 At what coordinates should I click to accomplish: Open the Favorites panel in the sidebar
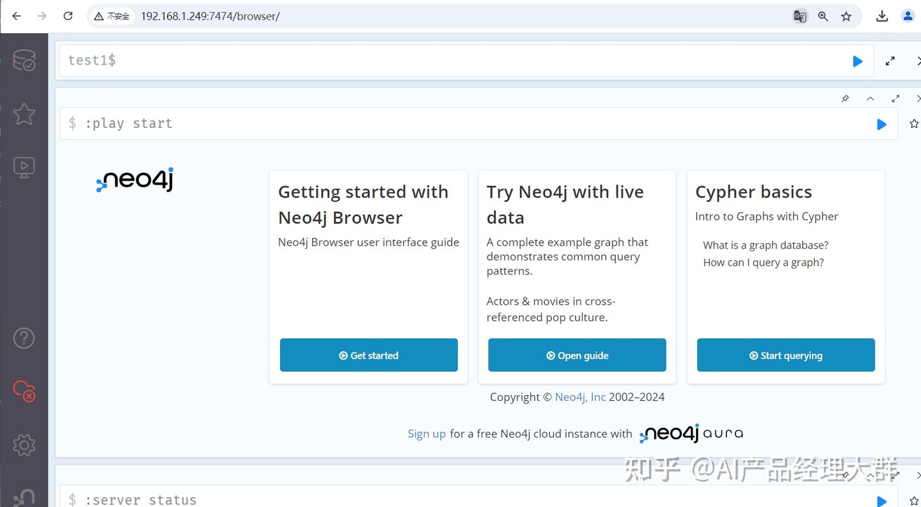click(x=24, y=113)
